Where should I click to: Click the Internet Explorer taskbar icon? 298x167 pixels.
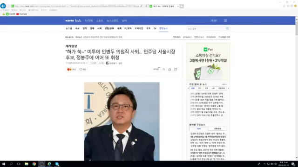pos(49,164)
